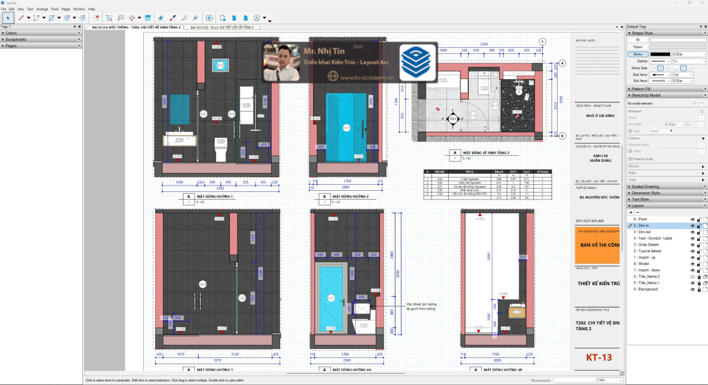Viewport: 708px width, 385px height.
Task: Hide the 3 - Grids Details layer
Action: click(x=692, y=245)
